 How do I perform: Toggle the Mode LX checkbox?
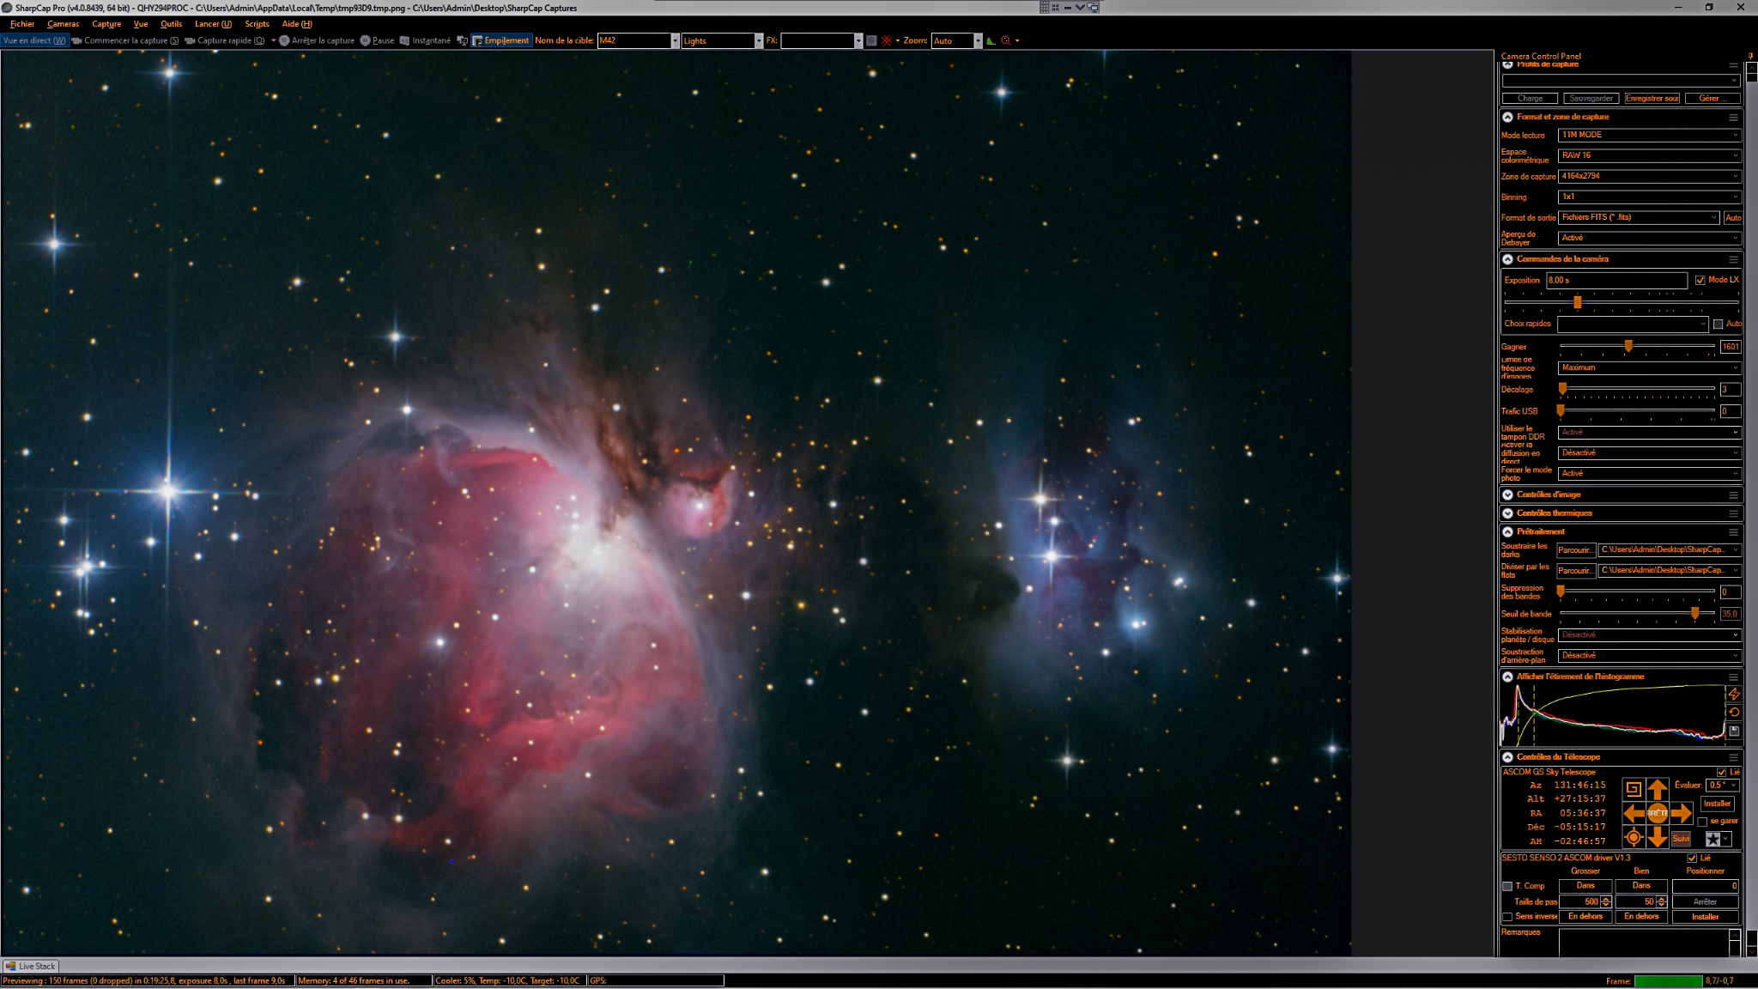coord(1700,280)
